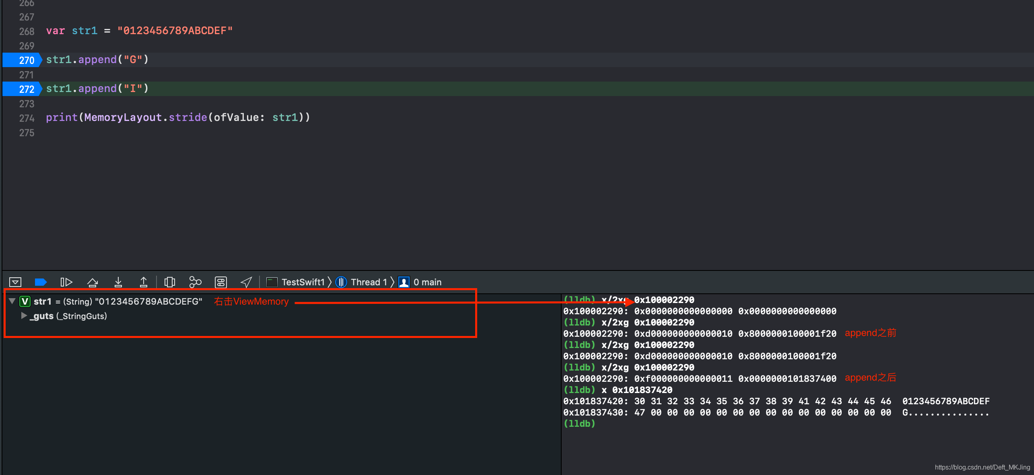Click the 0x101837430 memory dump line
1034x475 pixels.
click(x=776, y=412)
